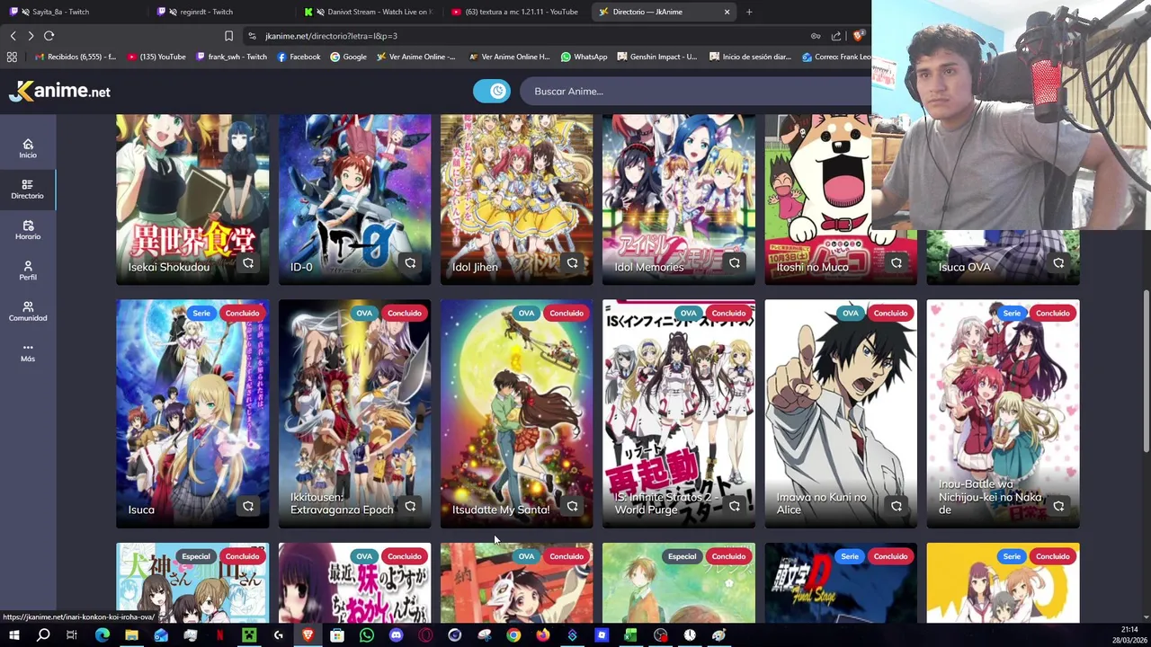This screenshot has width=1151, height=647.
Task: Switch to the textura a mc YouTube tab
Action: pyautogui.click(x=515, y=12)
